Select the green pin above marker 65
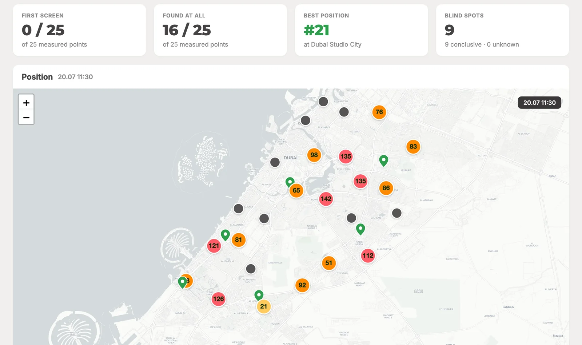582x345 pixels. pyautogui.click(x=290, y=182)
